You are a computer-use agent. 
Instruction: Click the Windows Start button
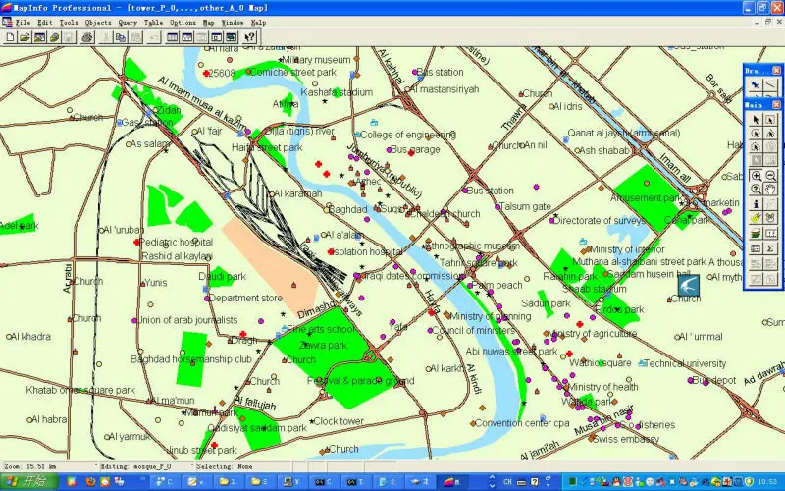26,482
